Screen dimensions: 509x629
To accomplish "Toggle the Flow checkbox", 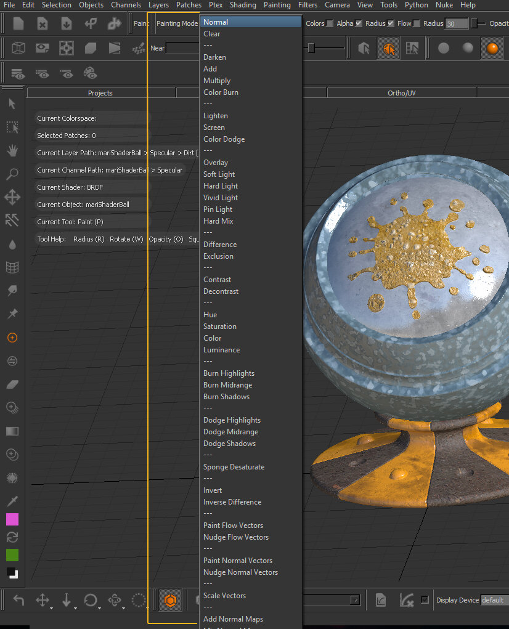I will (417, 23).
